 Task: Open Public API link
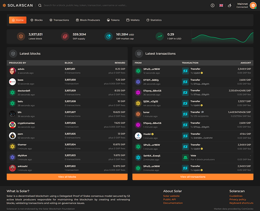(x=169, y=199)
